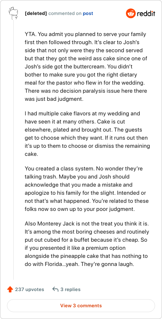Click the orange upvote arrow icon
Image resolution: width=162 pixels, height=319 pixels.
point(10,289)
